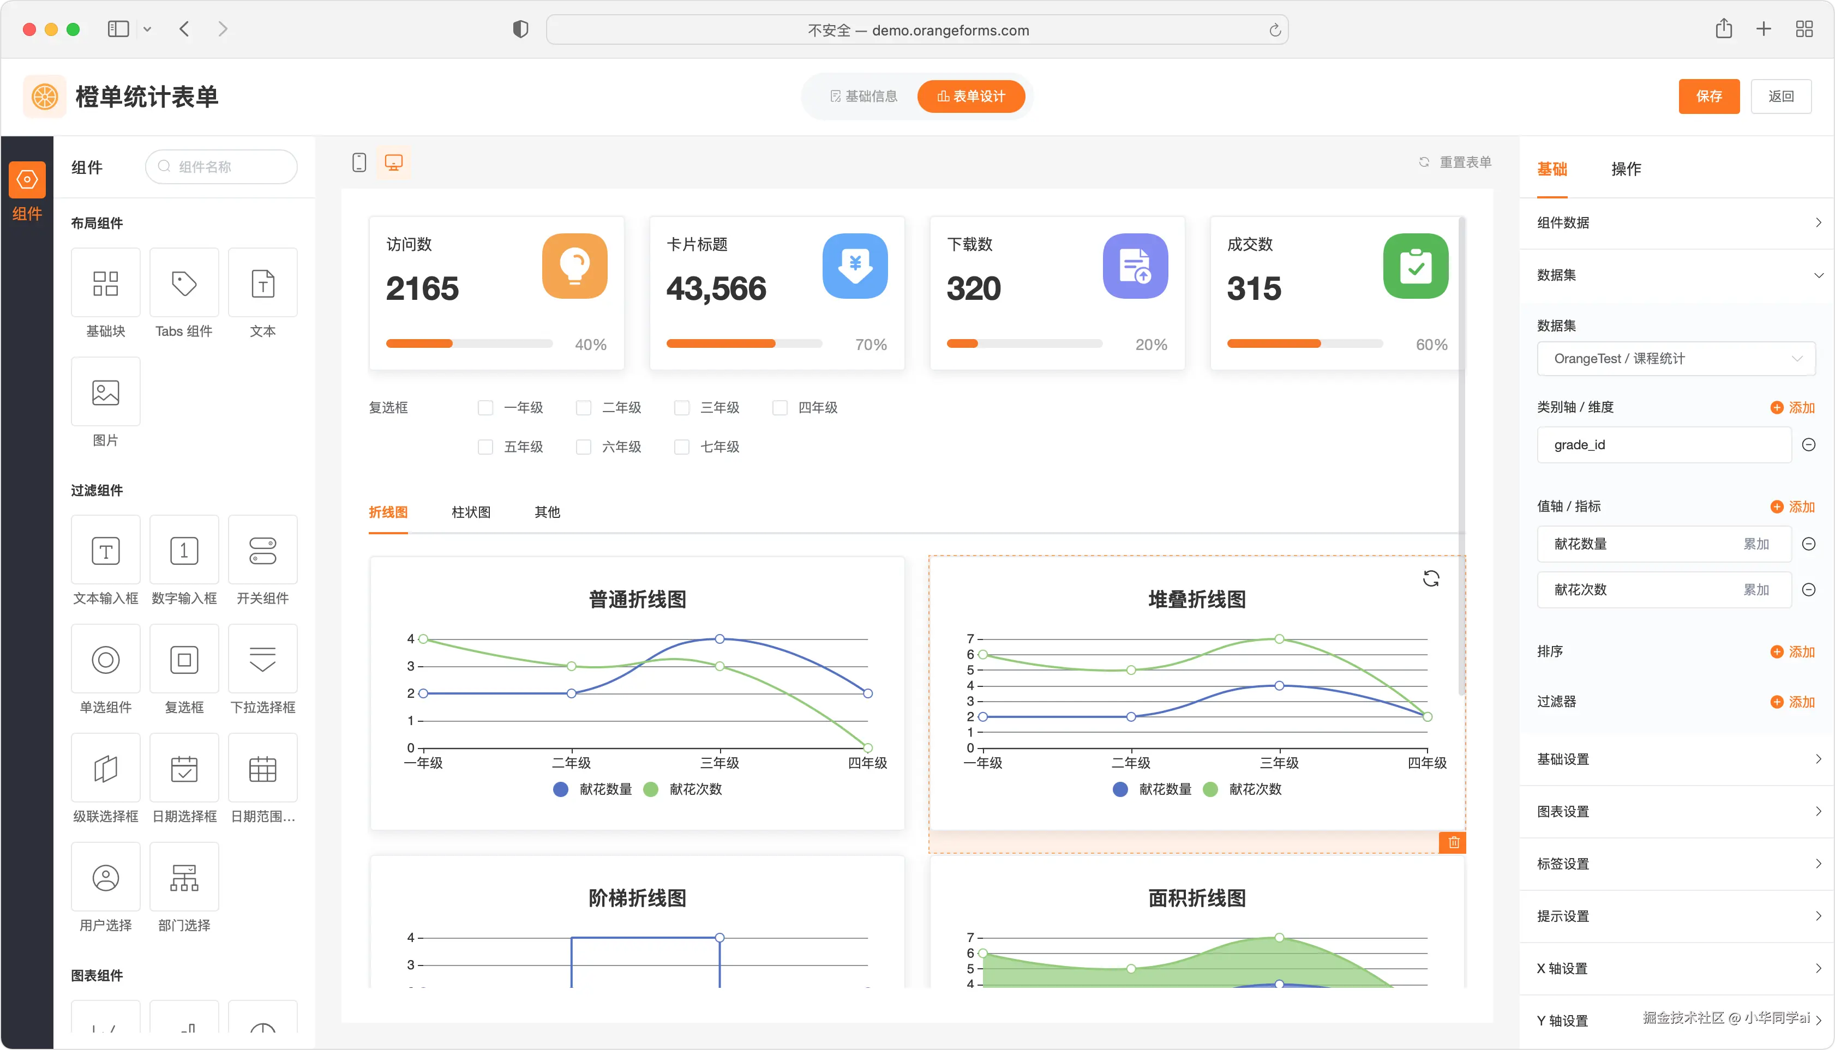Add a 过滤器 filter

[x=1792, y=702]
